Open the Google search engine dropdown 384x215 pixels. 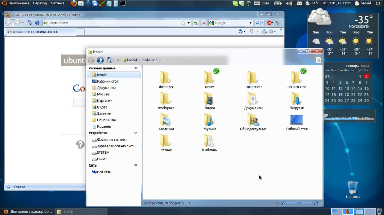250,23
